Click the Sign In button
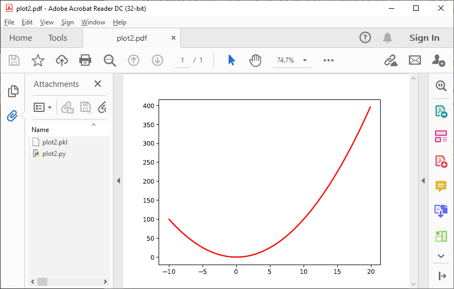Viewport: 454px width, 289px height. [424, 38]
